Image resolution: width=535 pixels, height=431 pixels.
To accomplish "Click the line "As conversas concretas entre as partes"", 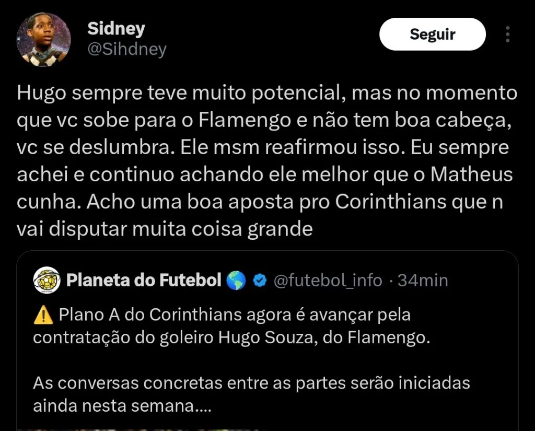I will tap(251, 383).
